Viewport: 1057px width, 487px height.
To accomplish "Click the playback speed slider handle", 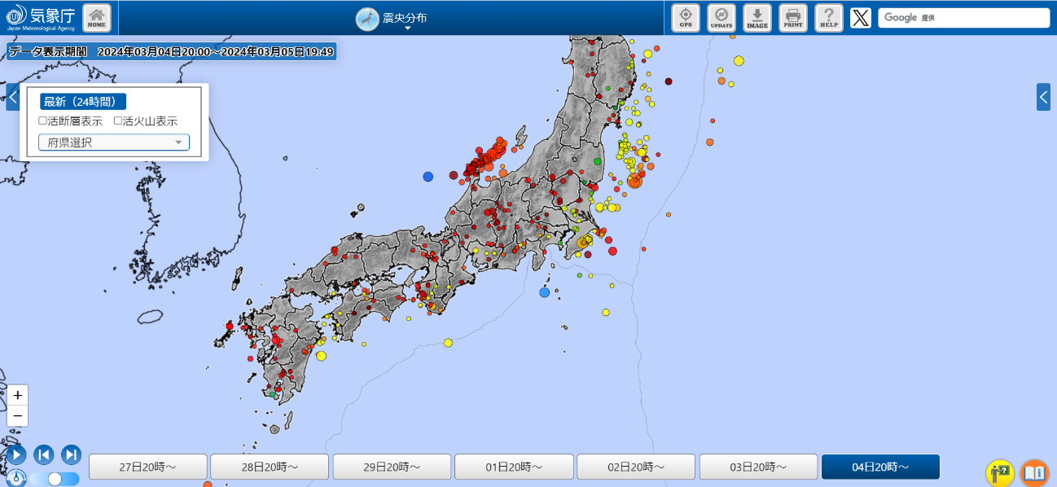I will tap(55, 479).
